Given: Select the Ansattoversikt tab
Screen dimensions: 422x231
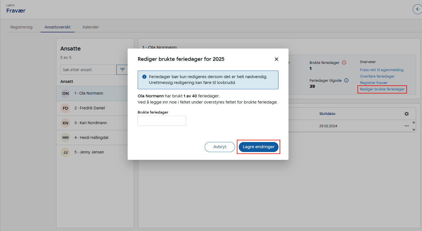Looking at the screenshot, I should [57, 27].
